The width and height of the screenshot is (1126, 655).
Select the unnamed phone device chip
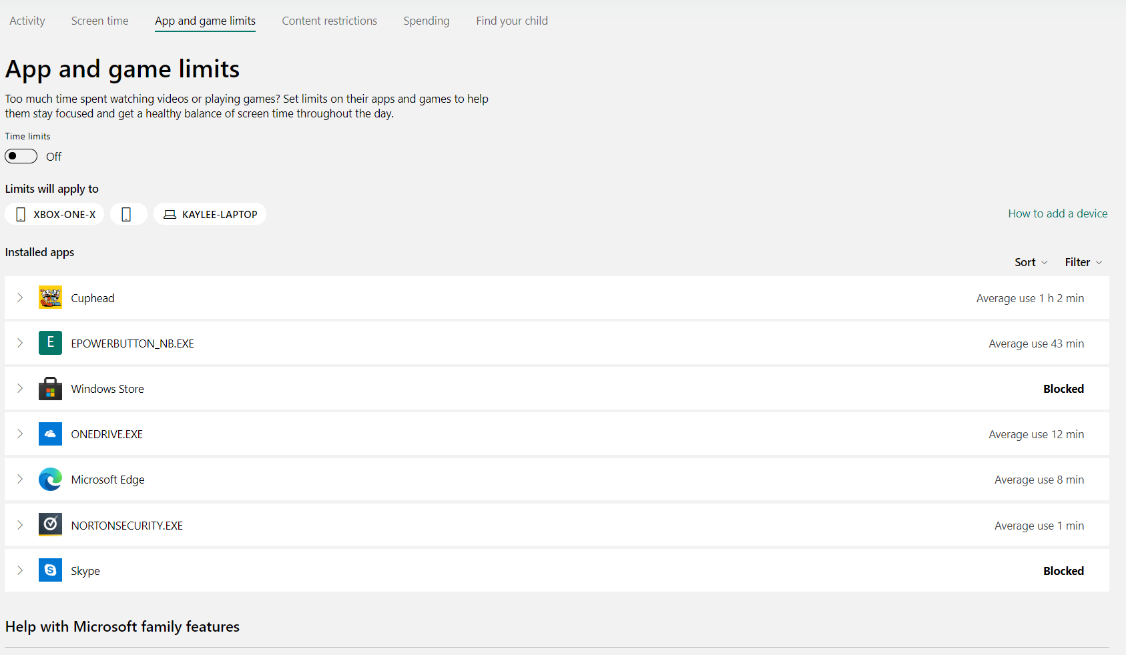[128, 214]
